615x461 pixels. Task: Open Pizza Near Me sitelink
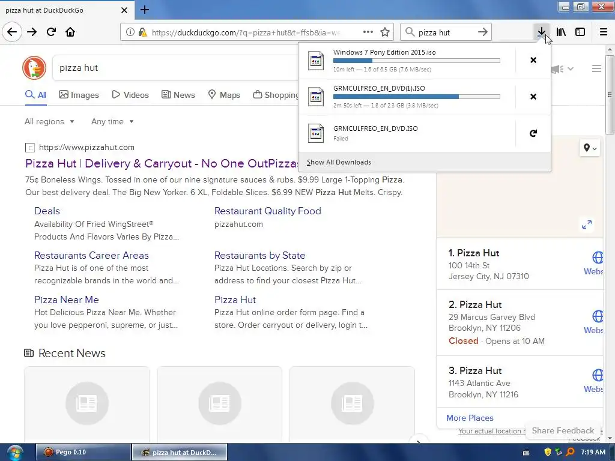pos(66,300)
